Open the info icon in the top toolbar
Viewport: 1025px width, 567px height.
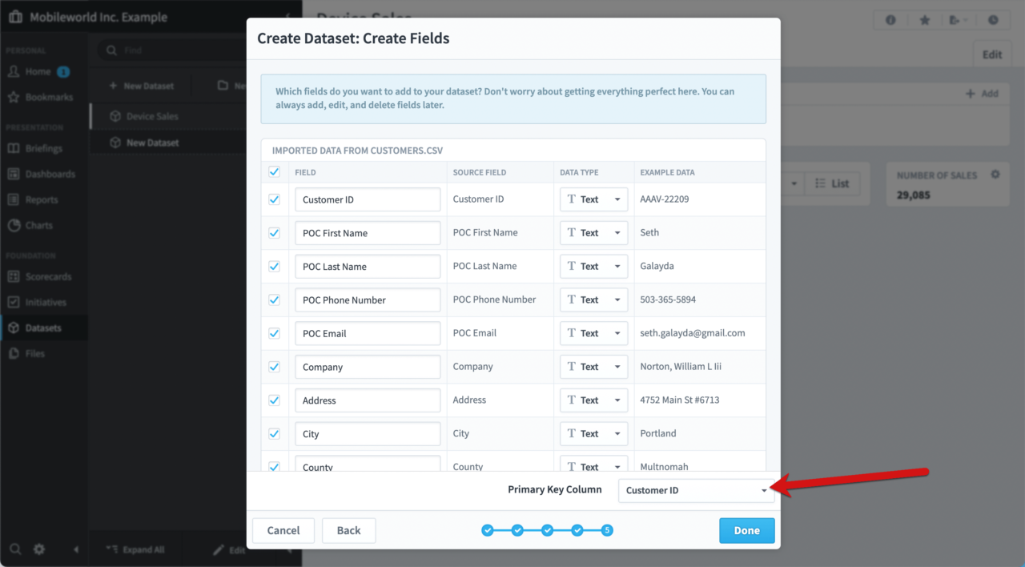pyautogui.click(x=890, y=19)
